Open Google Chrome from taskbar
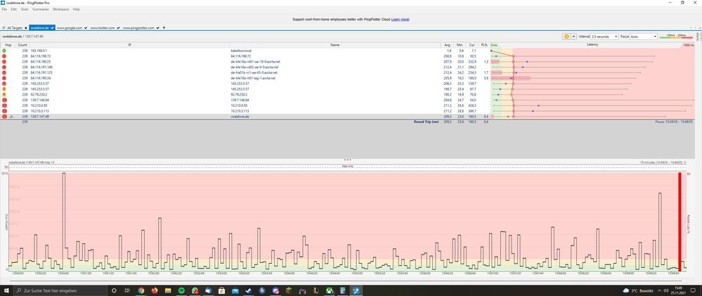The width and height of the screenshot is (702, 296). click(141, 290)
